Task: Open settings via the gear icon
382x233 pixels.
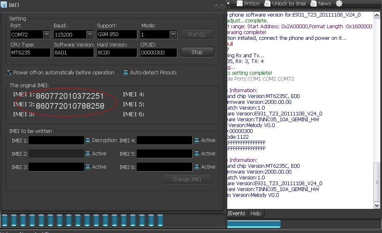Action: pos(339,4)
